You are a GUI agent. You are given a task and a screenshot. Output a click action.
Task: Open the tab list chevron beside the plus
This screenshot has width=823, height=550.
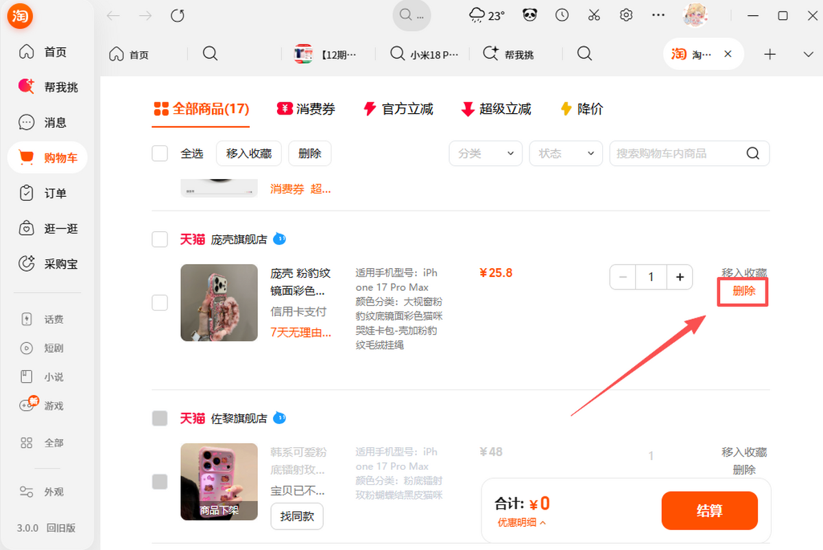click(x=807, y=54)
